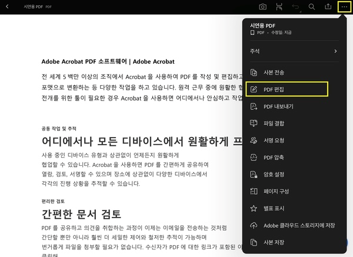Open the camera scan icon in toolbar
Image resolution: width=353 pixels, height=257 pixels.
tap(262, 6)
